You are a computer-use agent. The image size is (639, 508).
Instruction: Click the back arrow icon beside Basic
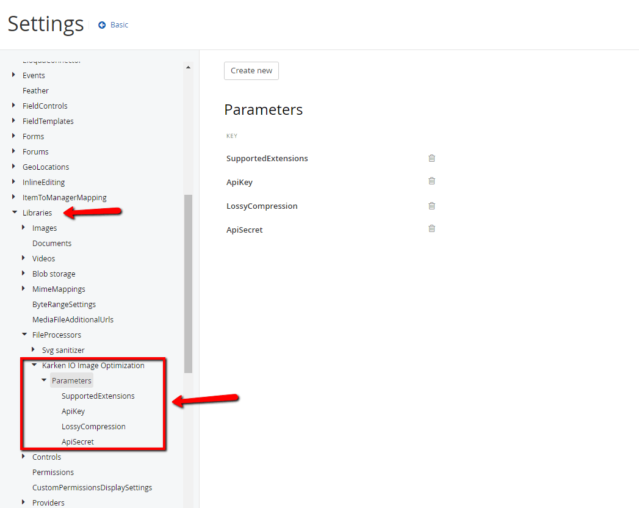102,25
